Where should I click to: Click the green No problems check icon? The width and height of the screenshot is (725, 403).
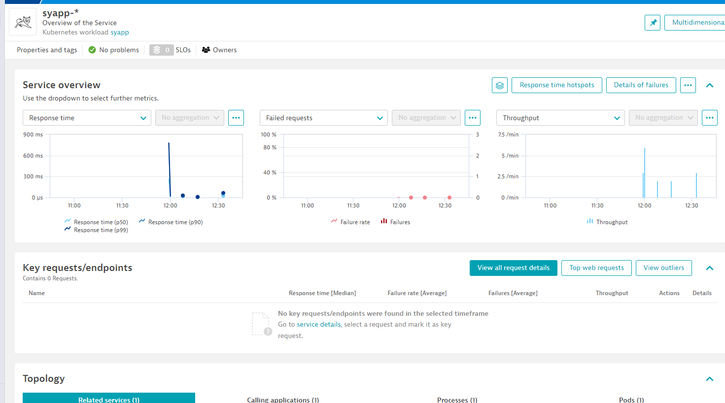point(92,50)
